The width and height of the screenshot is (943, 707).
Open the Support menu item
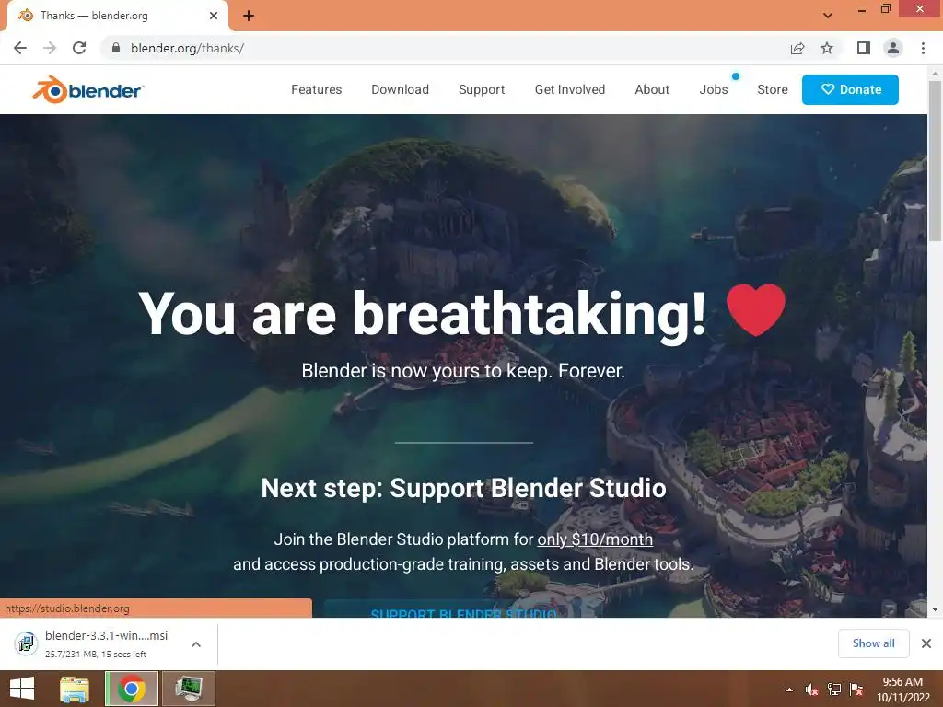[x=482, y=89]
